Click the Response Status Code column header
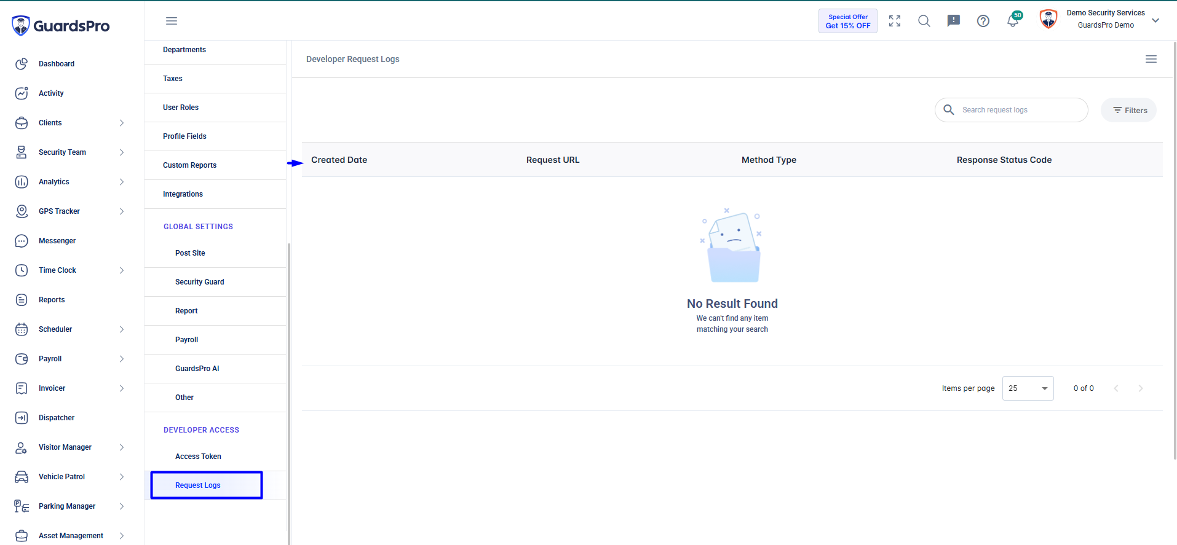 pyautogui.click(x=1004, y=160)
